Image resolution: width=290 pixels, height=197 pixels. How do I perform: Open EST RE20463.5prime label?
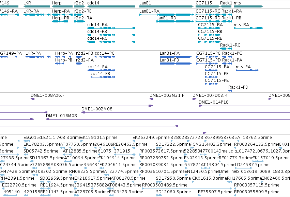click(131, 144)
